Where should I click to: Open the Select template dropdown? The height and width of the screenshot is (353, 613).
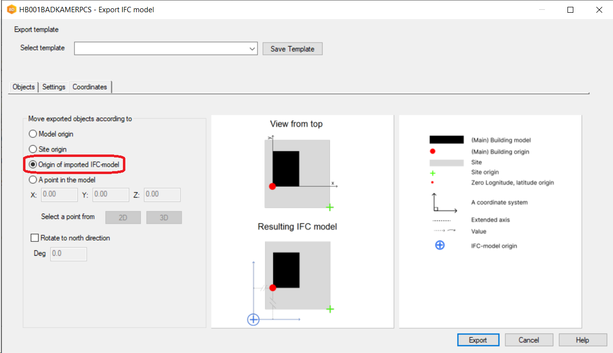pyautogui.click(x=166, y=48)
